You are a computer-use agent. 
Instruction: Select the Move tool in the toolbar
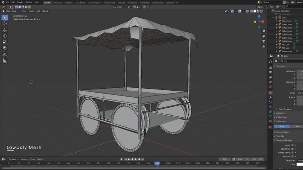tap(5, 30)
